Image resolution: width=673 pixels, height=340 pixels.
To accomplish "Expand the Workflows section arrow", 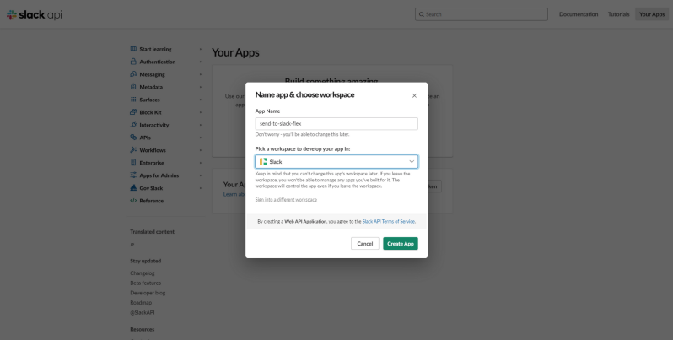I will pos(201,151).
